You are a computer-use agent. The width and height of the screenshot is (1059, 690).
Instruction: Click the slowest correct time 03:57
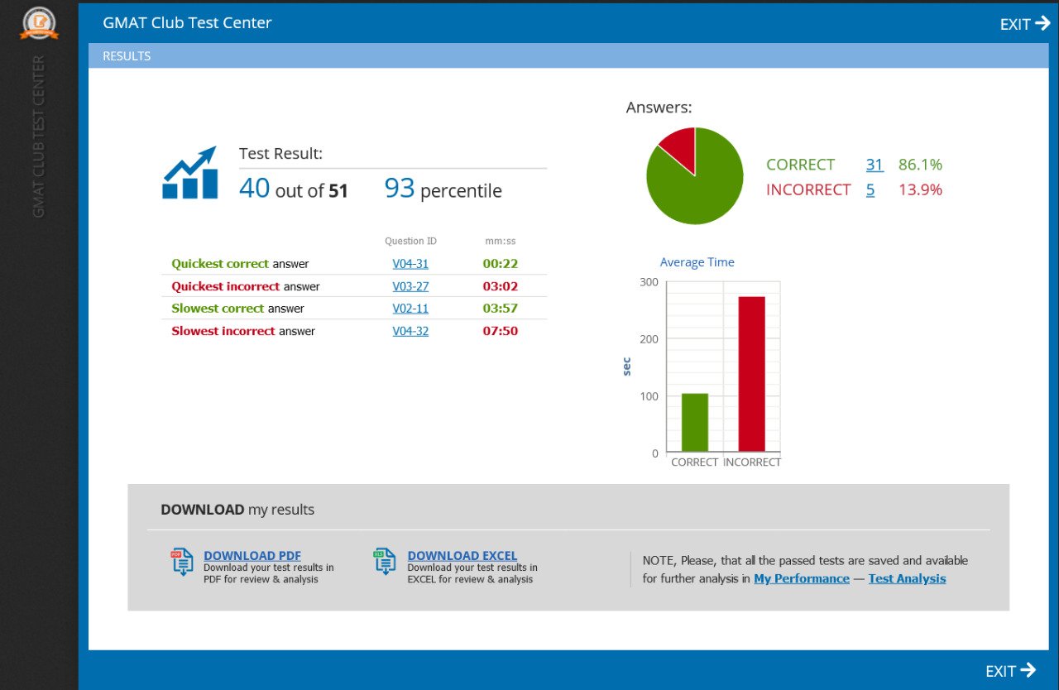(x=501, y=309)
